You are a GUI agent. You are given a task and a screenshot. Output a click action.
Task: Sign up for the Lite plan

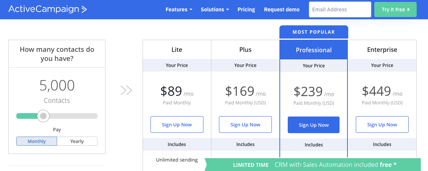point(177,124)
